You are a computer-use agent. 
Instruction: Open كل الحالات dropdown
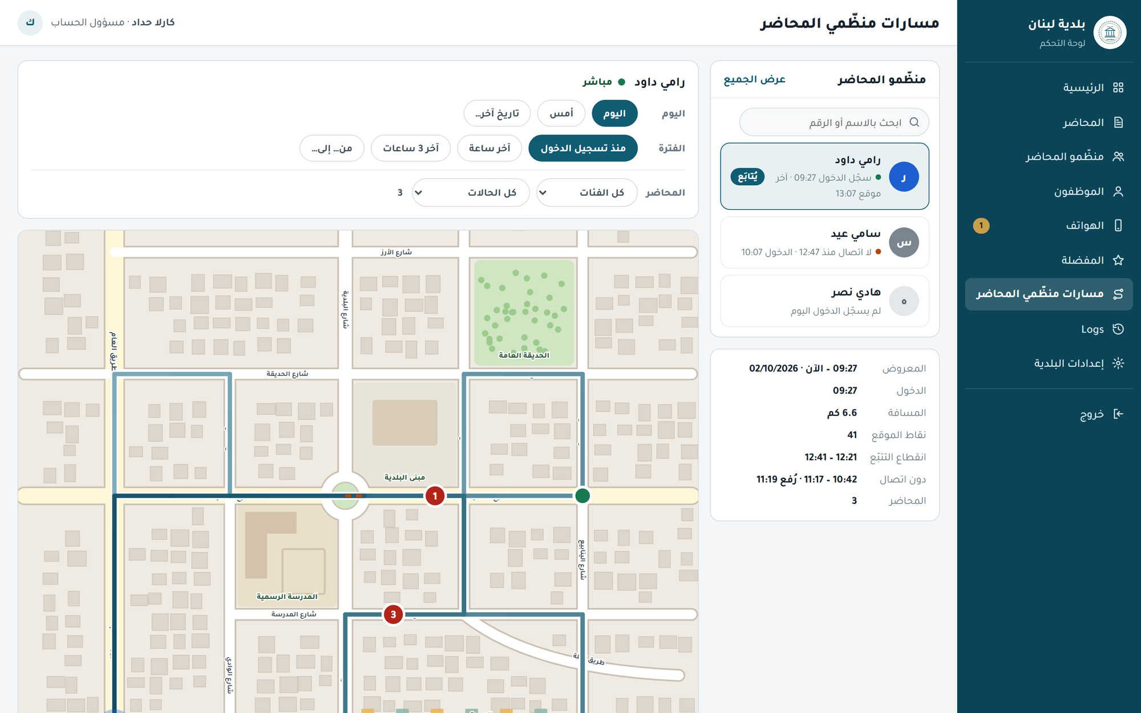471,193
